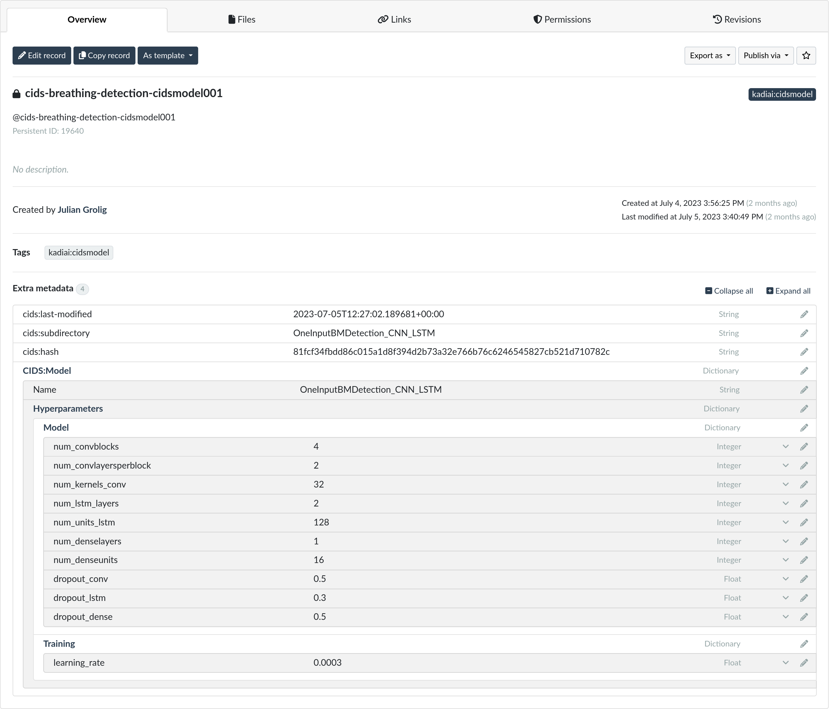The height and width of the screenshot is (709, 829).
Task: Click edit pencil for Hyperparameters dictionary
Action: tap(804, 409)
